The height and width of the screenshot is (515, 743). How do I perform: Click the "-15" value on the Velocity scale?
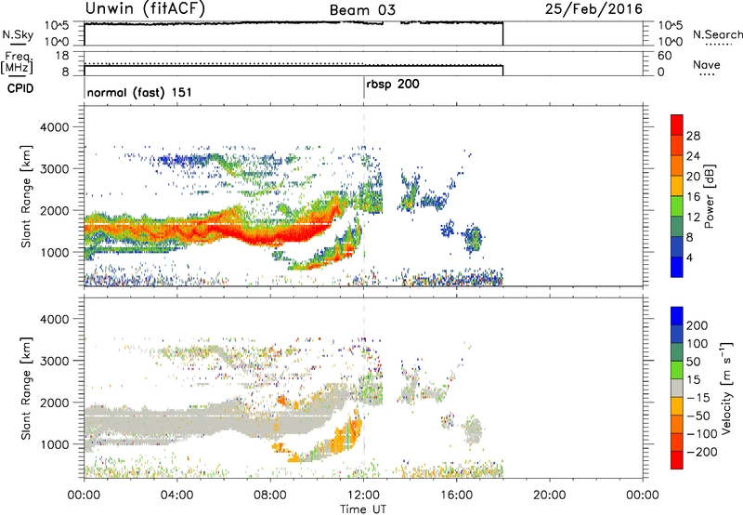(x=698, y=397)
